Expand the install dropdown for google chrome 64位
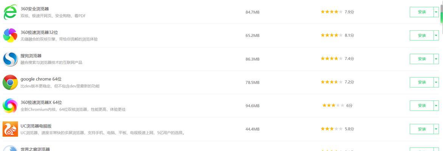Screen dimensions: 443x151 coord(436,82)
